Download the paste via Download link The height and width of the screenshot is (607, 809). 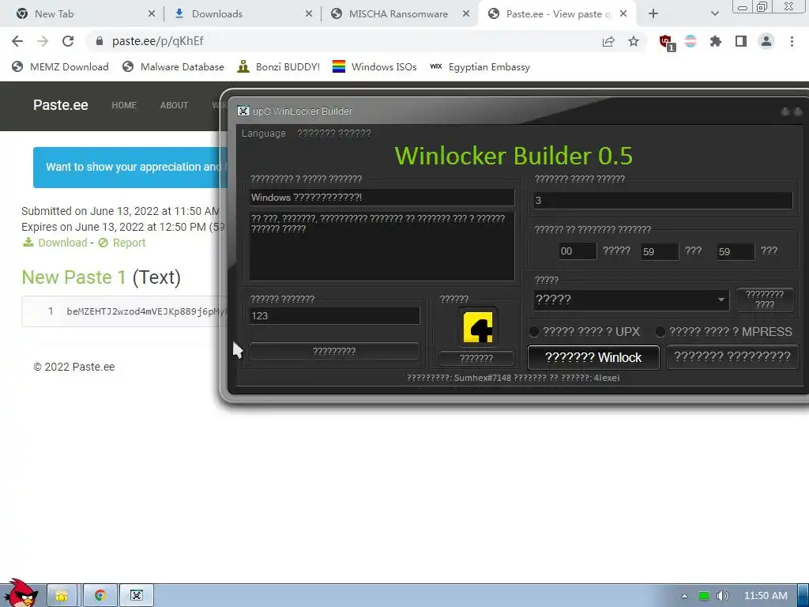55,243
